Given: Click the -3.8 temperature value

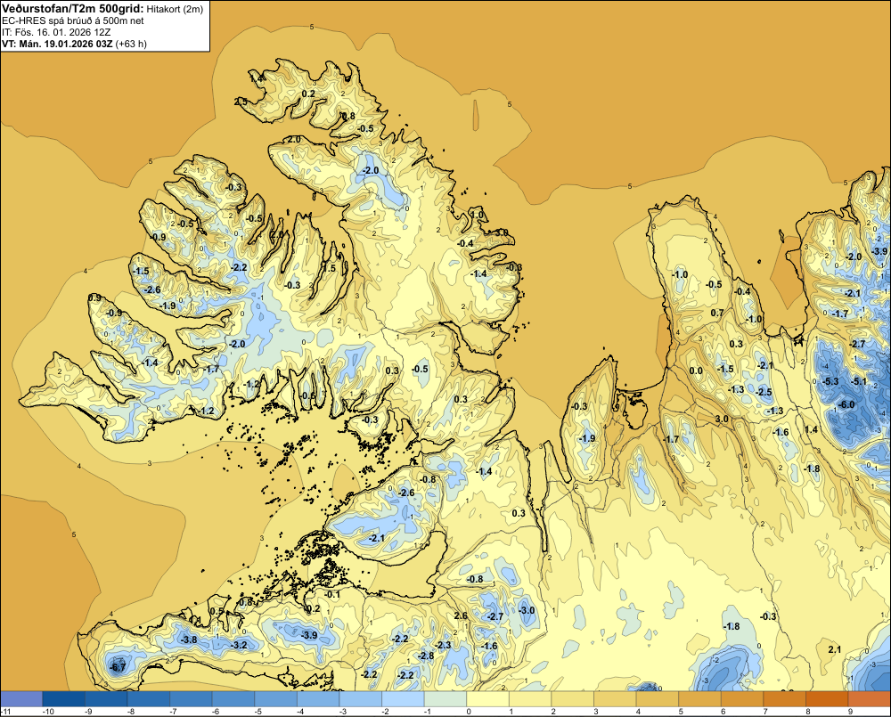Looking at the screenshot, I should pyautogui.click(x=189, y=640).
